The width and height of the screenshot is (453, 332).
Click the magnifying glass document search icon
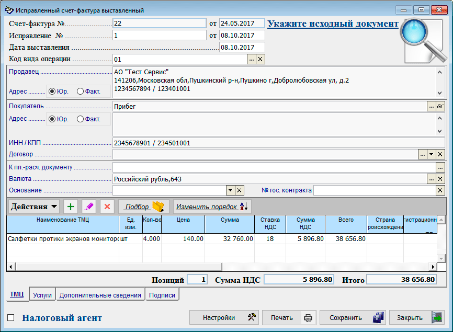423,41
